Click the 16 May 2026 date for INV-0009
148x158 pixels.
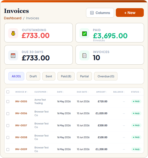[x=64, y=149]
